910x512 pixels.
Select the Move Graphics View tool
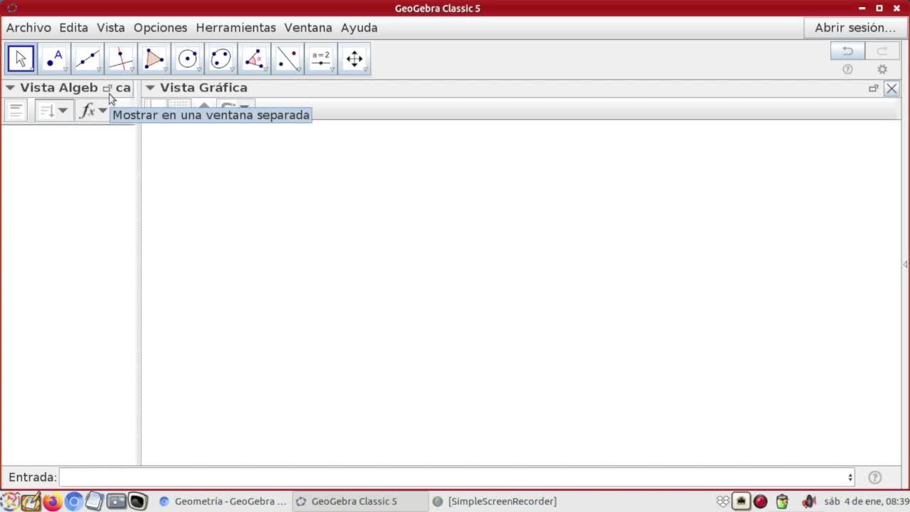click(x=355, y=59)
